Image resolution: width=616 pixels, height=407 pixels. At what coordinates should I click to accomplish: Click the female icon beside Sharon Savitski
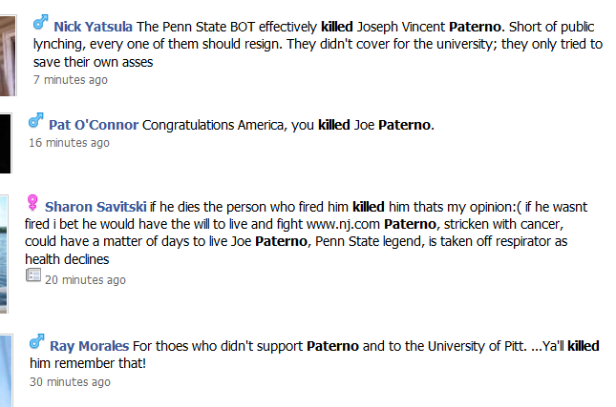32,202
